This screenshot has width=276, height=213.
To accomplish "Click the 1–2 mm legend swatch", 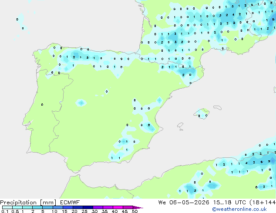I will point(27,207).
